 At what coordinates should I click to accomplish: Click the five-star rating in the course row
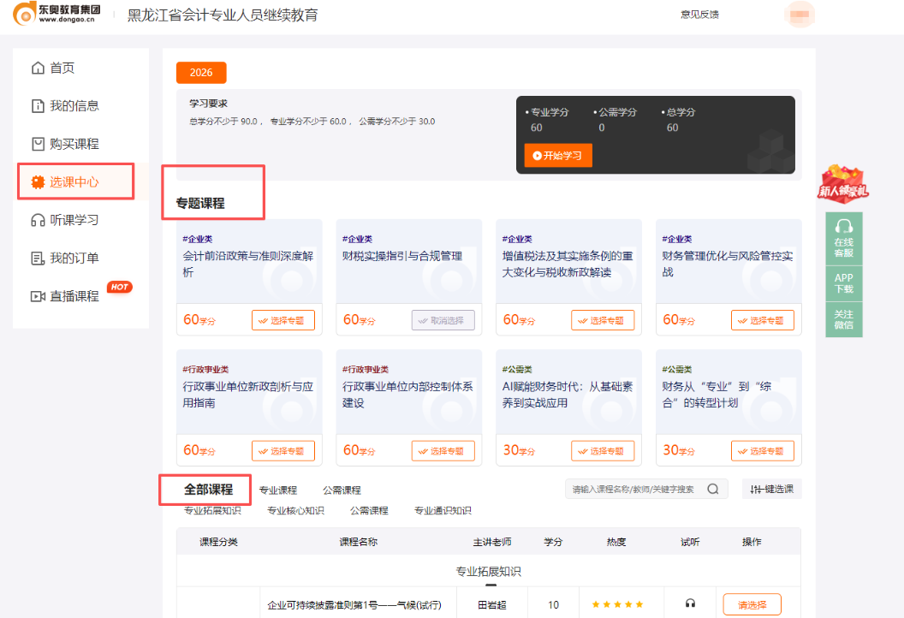click(617, 604)
